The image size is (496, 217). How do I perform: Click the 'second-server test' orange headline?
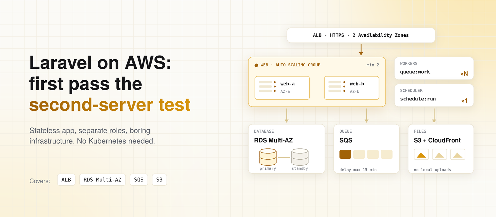tap(110, 105)
